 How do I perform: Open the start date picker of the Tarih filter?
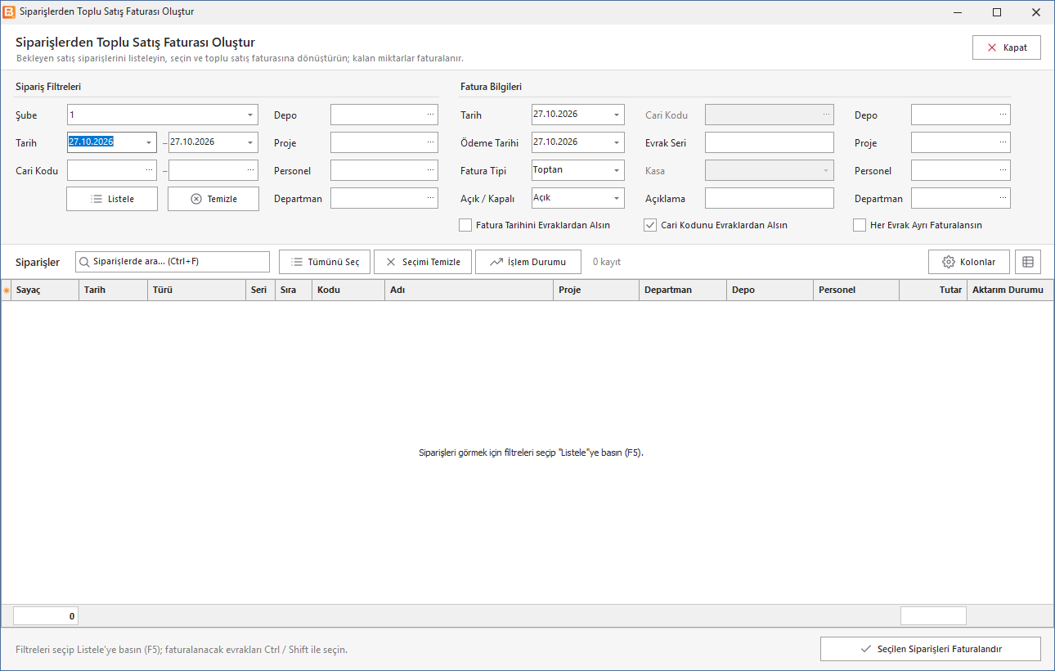coord(149,143)
